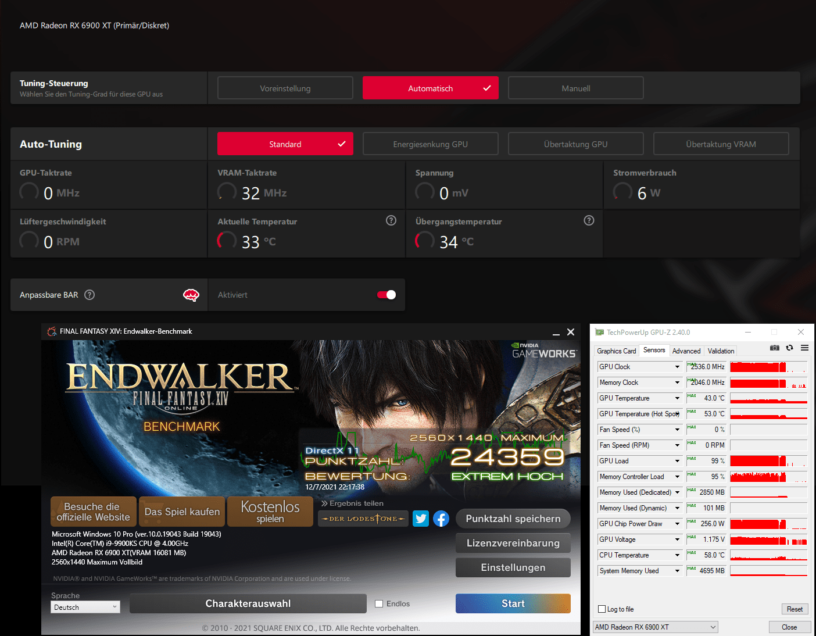Close the Endwalker benchmark window
Screen dimensions: 816x636
coord(571,332)
